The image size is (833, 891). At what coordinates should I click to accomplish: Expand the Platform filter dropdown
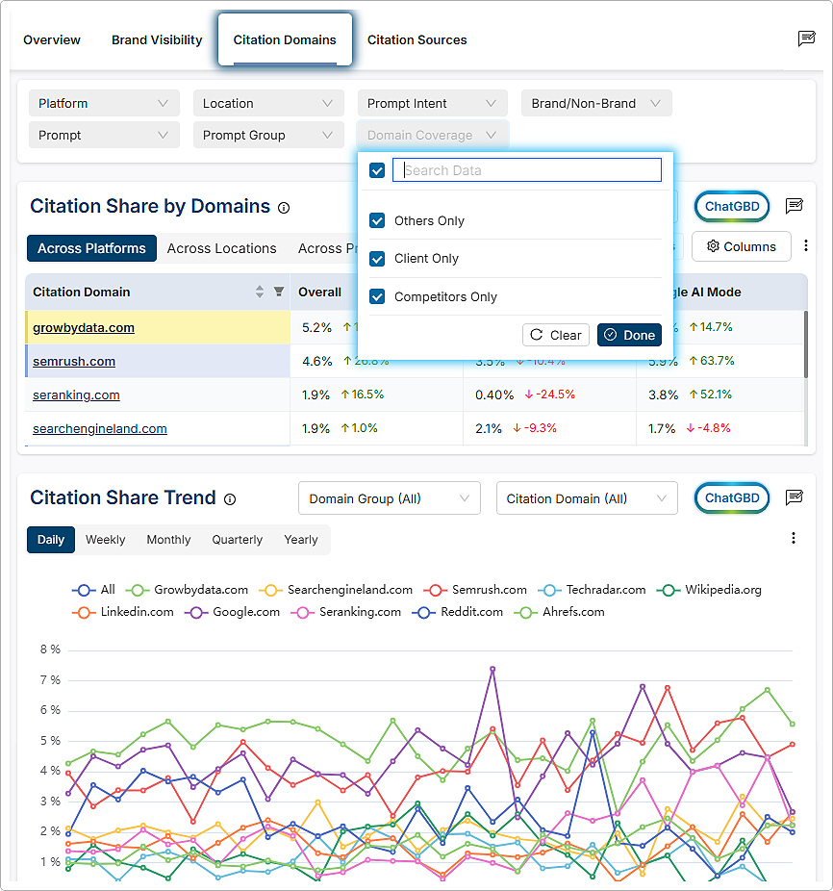point(104,104)
